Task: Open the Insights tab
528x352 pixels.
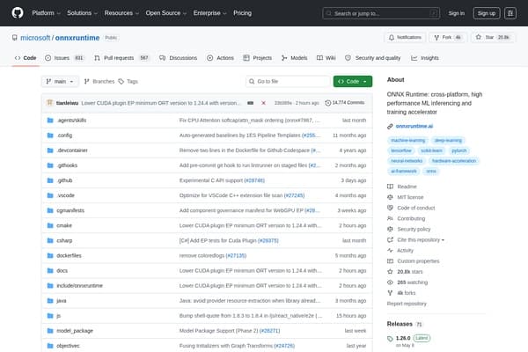Action: pyautogui.click(x=425, y=58)
